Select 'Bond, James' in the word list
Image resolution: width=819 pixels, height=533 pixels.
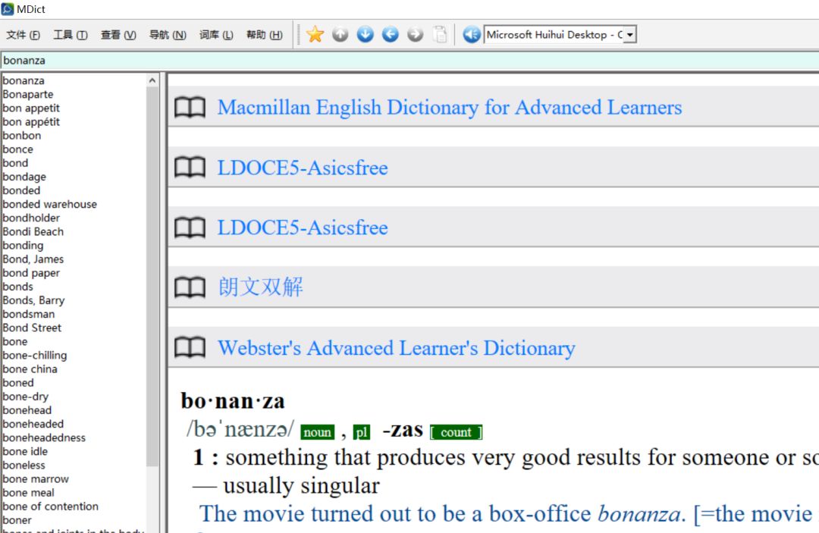coord(33,259)
